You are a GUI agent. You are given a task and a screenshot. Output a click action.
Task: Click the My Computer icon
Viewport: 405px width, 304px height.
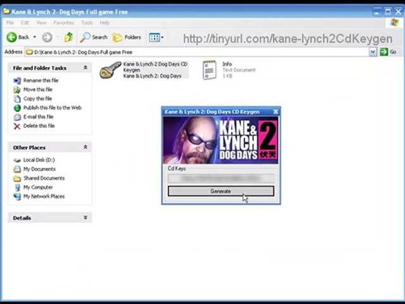[x=17, y=187]
